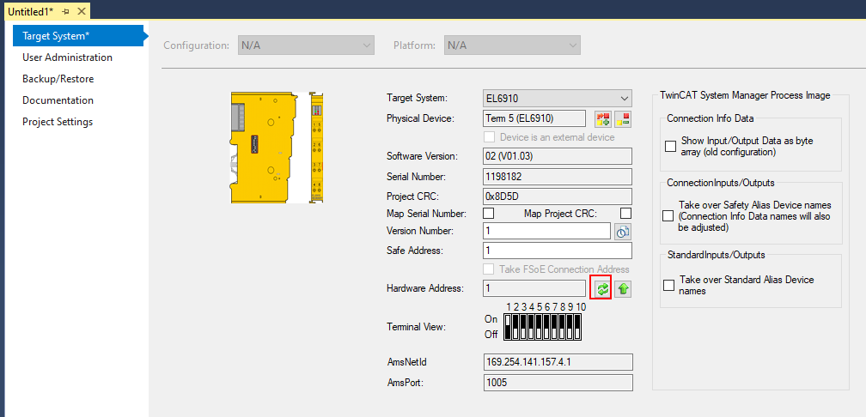This screenshot has width=866, height=417.
Task: Click the Connection Info Data group label
Action: pyautogui.click(x=710, y=118)
